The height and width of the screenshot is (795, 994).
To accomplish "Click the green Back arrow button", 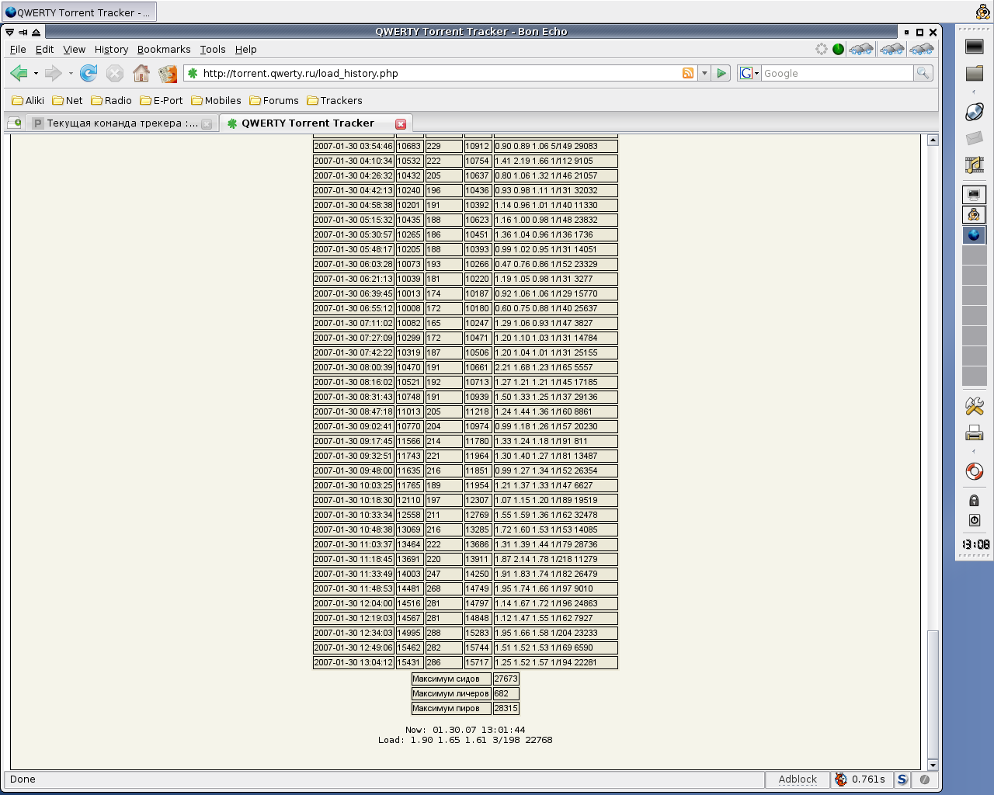I will [19, 74].
